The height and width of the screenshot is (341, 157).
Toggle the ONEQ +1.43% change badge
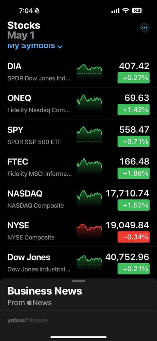point(133,110)
